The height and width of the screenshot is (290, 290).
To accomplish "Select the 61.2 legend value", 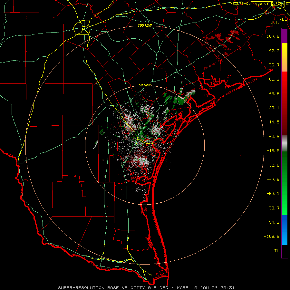I will point(274,79).
